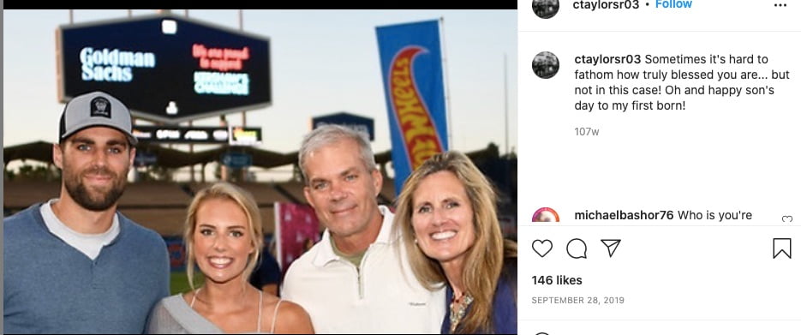Visit the michaelbashor76 commenter profile
Image resolution: width=801 pixels, height=335 pixels.
(x=624, y=216)
